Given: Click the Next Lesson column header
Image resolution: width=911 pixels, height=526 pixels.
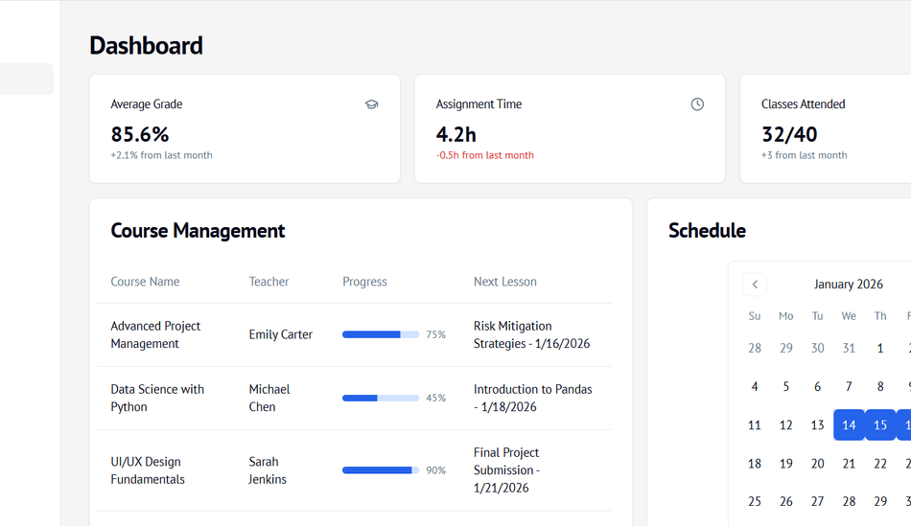Looking at the screenshot, I should point(504,282).
